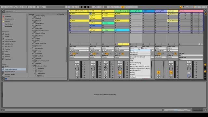
Task: Toggle the Follow button
Action: 9,7
